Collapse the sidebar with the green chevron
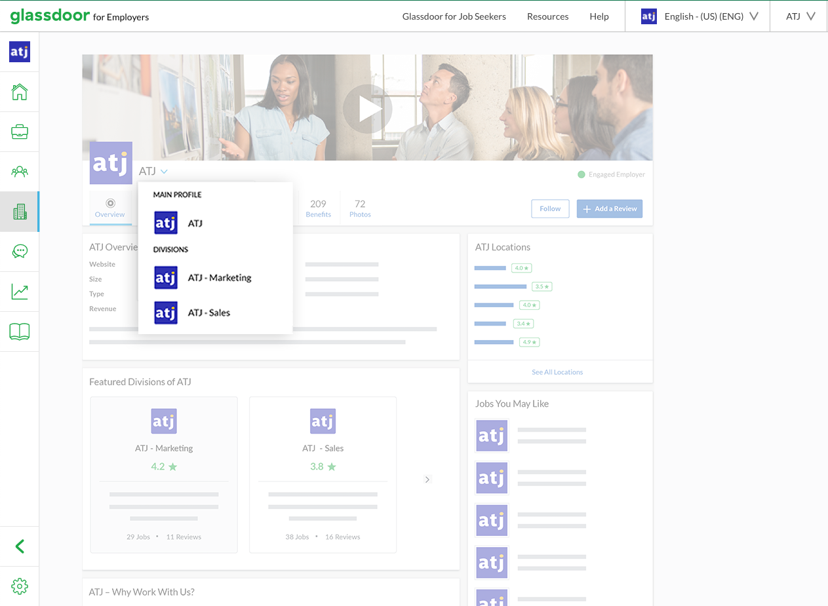Screen dimensions: 828x606 coord(20,546)
